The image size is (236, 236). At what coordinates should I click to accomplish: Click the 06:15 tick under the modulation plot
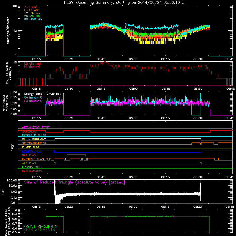[x=165, y=118]
